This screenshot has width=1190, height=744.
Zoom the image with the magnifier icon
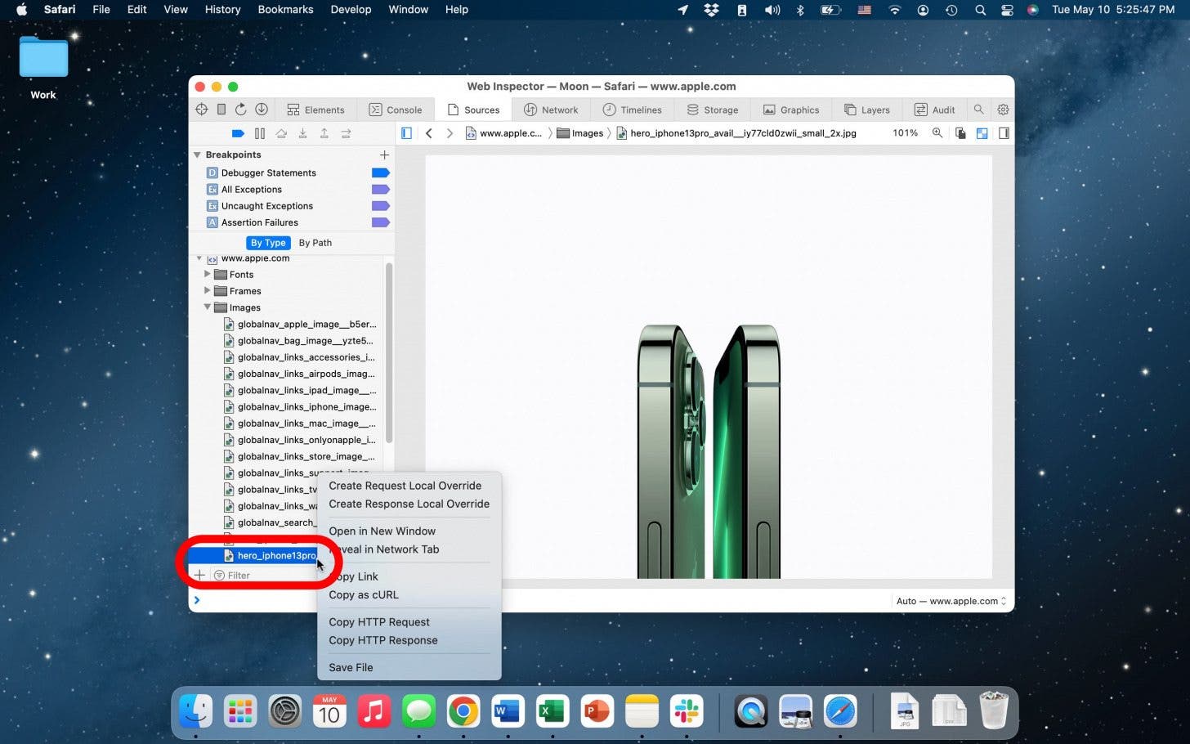click(x=937, y=132)
